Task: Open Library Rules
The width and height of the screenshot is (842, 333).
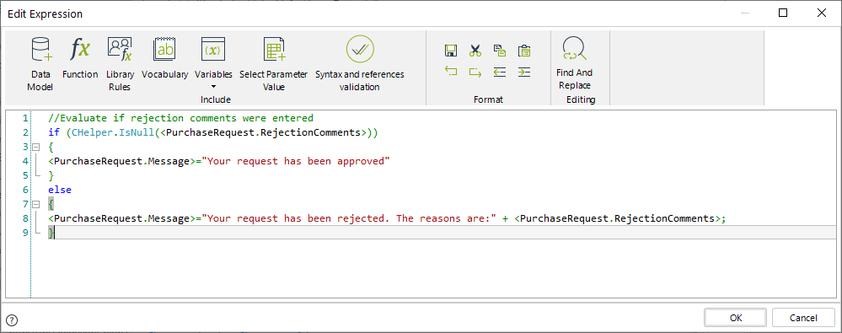Action: (120, 64)
